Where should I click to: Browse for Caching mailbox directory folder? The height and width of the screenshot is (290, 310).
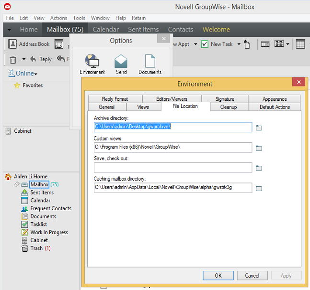[259, 188]
